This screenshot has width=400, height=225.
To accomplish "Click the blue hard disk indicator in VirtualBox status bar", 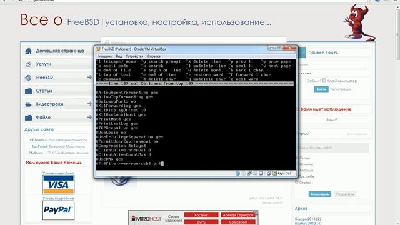I will (237, 173).
